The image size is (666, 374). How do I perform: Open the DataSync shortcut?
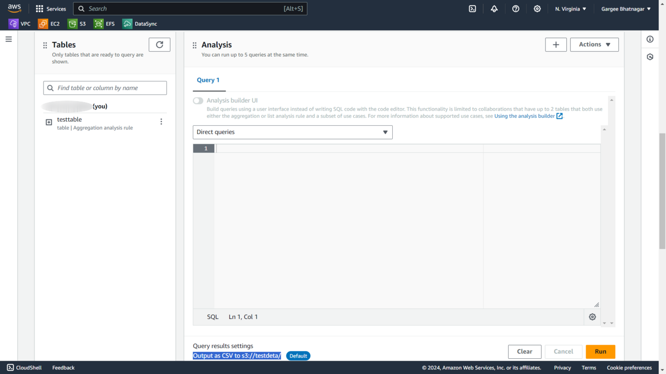point(140,24)
